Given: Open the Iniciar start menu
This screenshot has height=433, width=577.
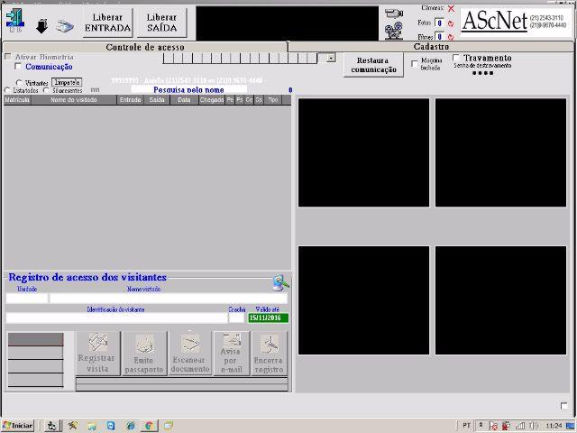Looking at the screenshot, I should tap(17, 426).
